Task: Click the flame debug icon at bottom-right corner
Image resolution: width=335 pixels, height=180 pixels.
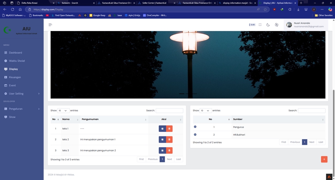Action: (x=329, y=177)
